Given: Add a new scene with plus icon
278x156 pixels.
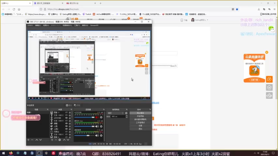Looking at the screenshot, I should 28,140.
